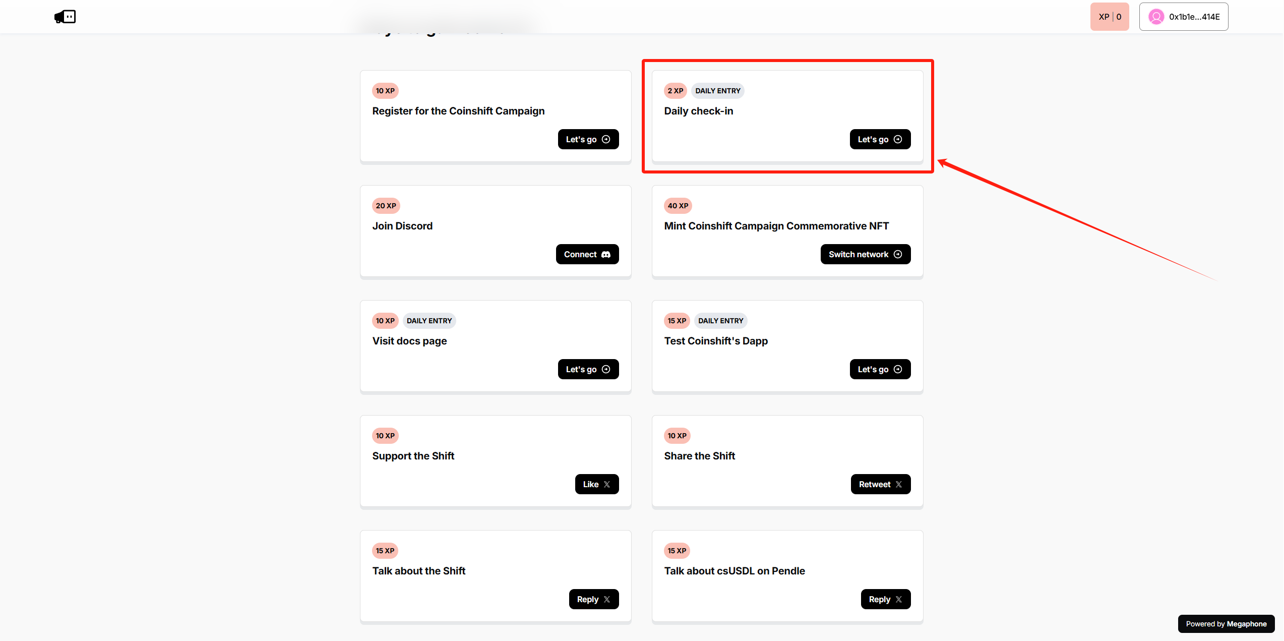Click the 2 XP badge on Daily check-in

click(x=676, y=91)
